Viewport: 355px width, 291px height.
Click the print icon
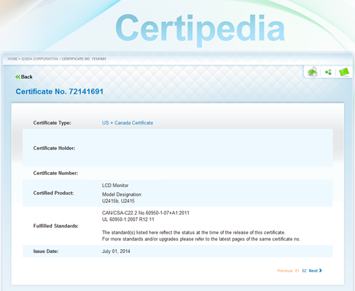(x=313, y=72)
